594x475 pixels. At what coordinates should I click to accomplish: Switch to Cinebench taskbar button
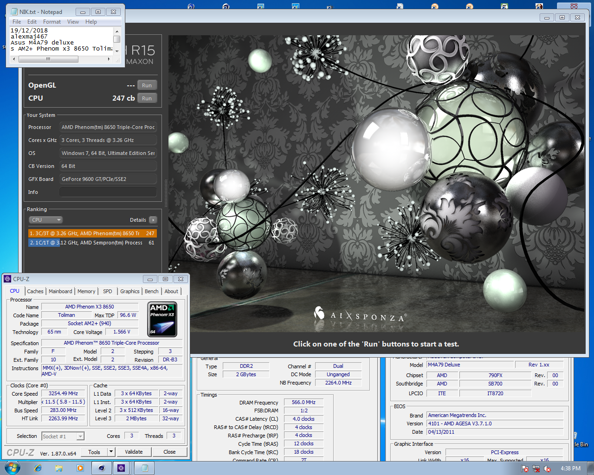point(102,468)
